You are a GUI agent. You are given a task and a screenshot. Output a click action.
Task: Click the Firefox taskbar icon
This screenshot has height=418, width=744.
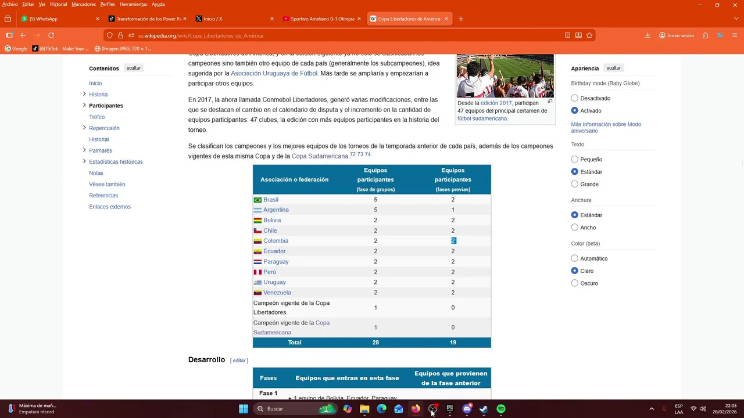416,409
